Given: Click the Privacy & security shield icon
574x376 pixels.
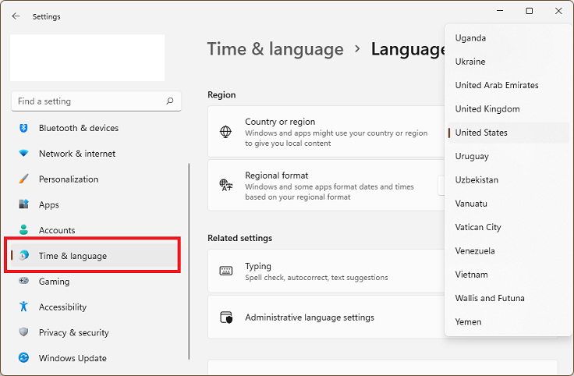Looking at the screenshot, I should click(x=24, y=332).
